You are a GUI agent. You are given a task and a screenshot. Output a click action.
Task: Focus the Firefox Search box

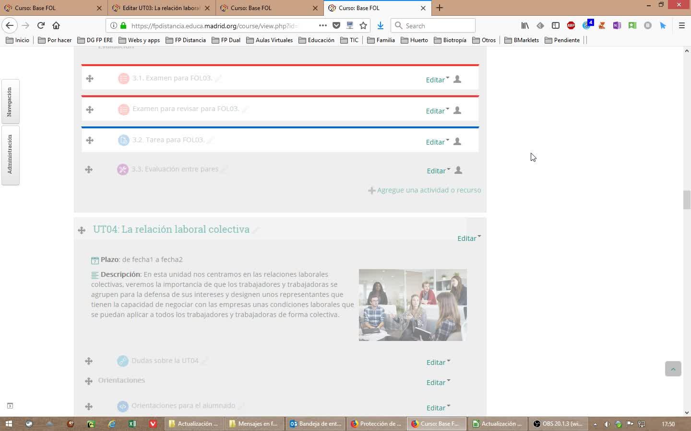tap(433, 26)
